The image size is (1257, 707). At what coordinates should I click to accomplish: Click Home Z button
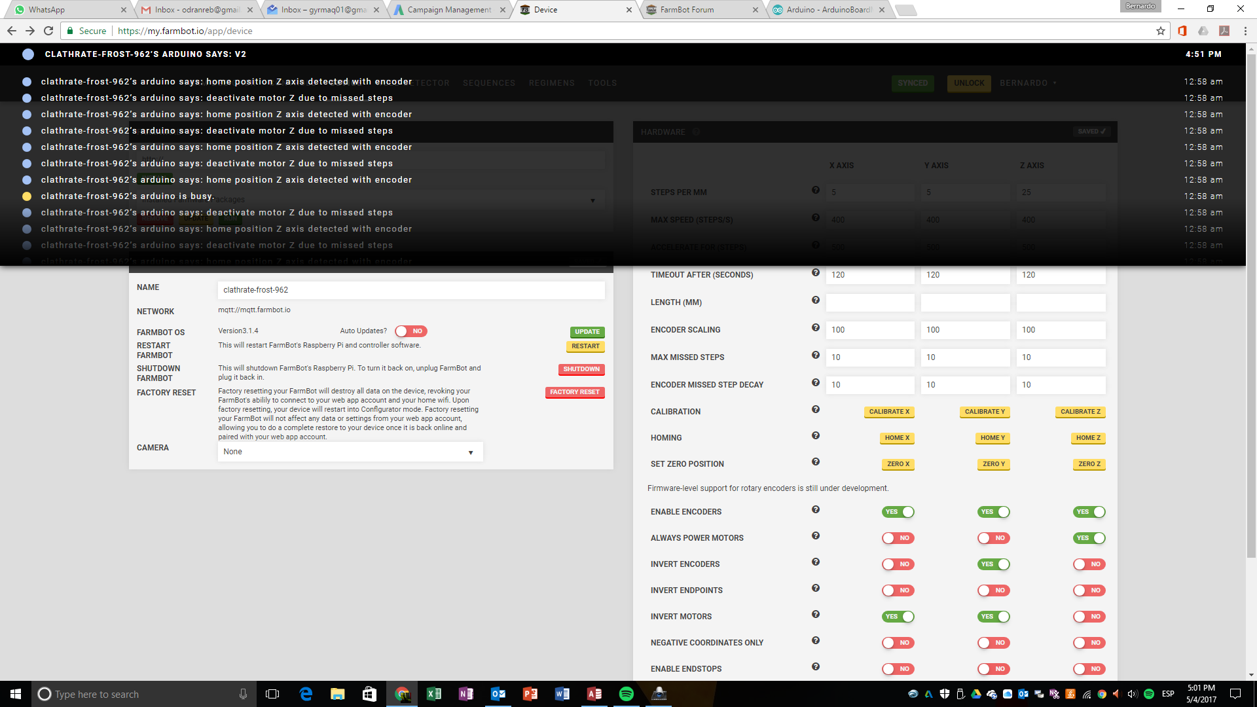1088,438
